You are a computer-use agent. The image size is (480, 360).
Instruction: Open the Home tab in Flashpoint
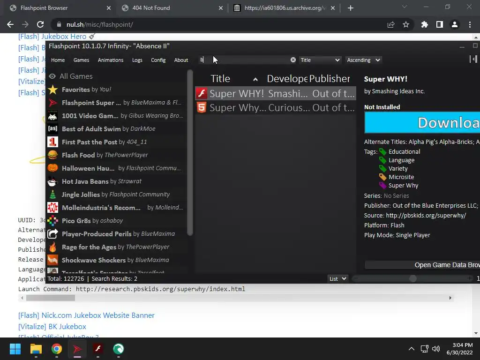58,60
